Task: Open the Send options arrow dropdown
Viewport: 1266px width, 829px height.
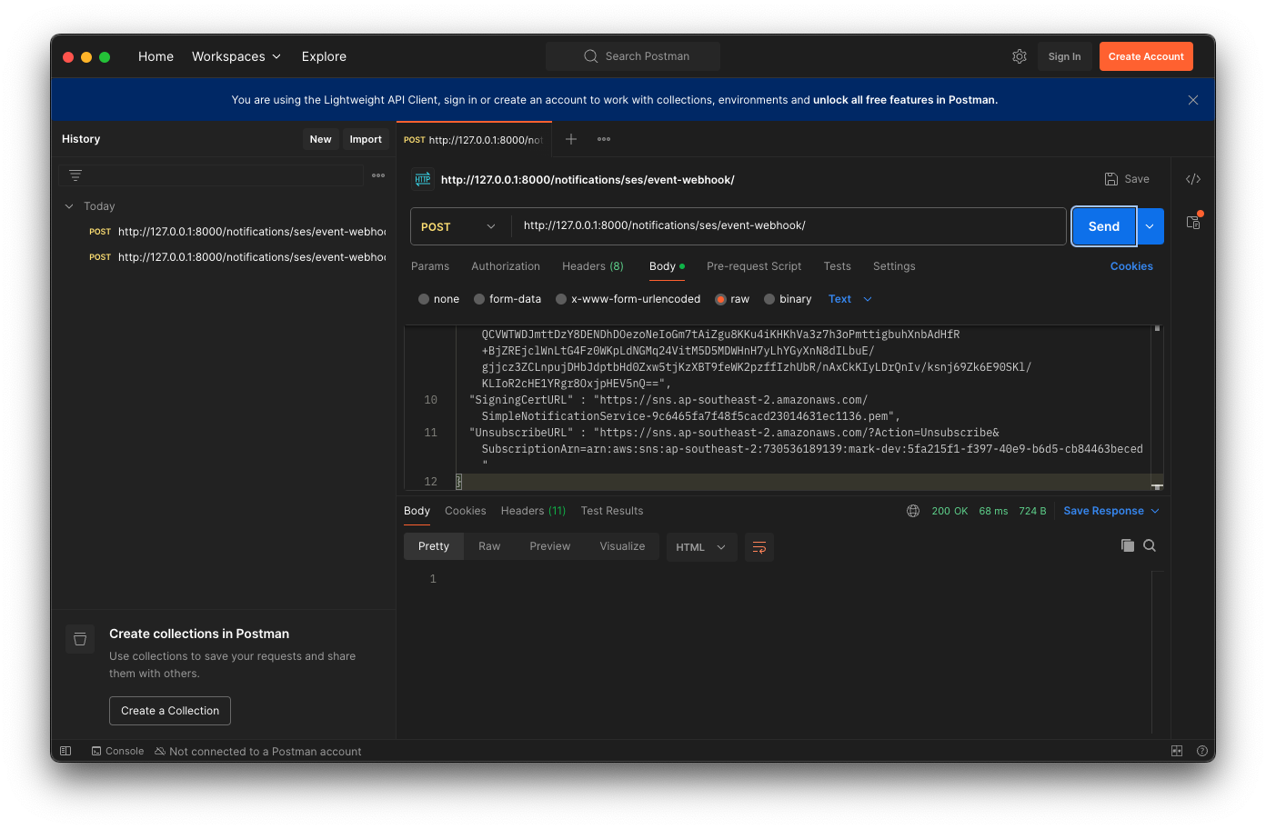Action: (x=1150, y=226)
